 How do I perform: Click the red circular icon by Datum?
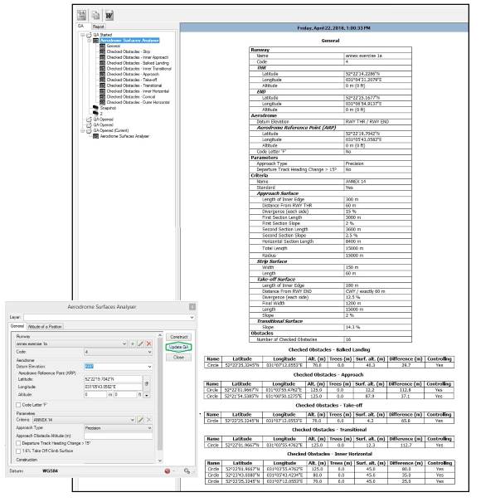coord(167,471)
